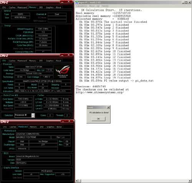
Task: Click the Channels # Dual field
Action: [57, 14]
